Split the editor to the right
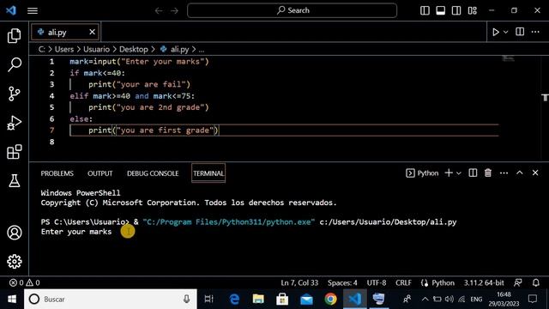The image size is (549, 309). (x=520, y=32)
